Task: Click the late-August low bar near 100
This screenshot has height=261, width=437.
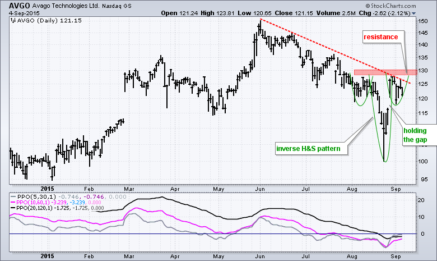Action: [x=384, y=137]
